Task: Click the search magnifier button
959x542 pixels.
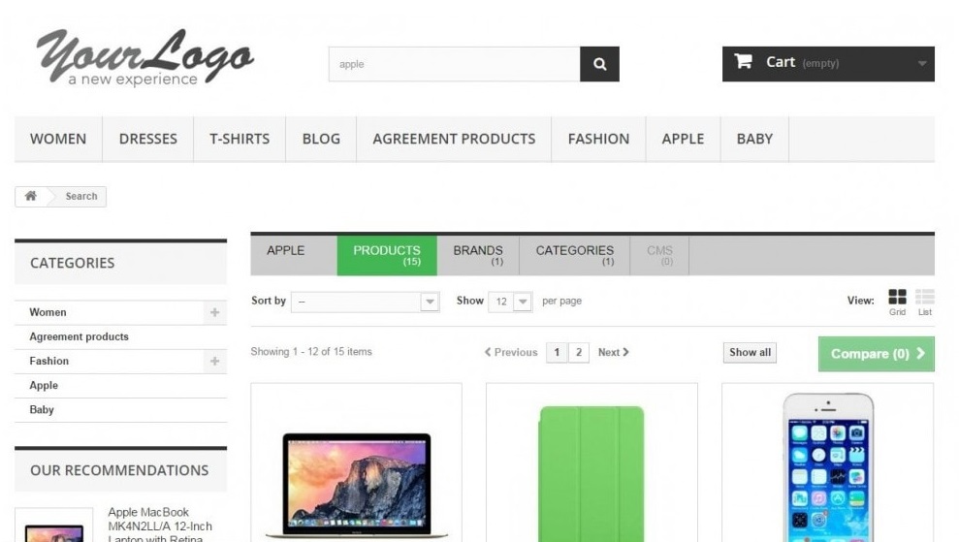Action: (599, 64)
